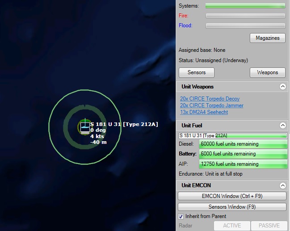Open the Weapons panel button
This screenshot has width=290, height=231.
(268, 72)
